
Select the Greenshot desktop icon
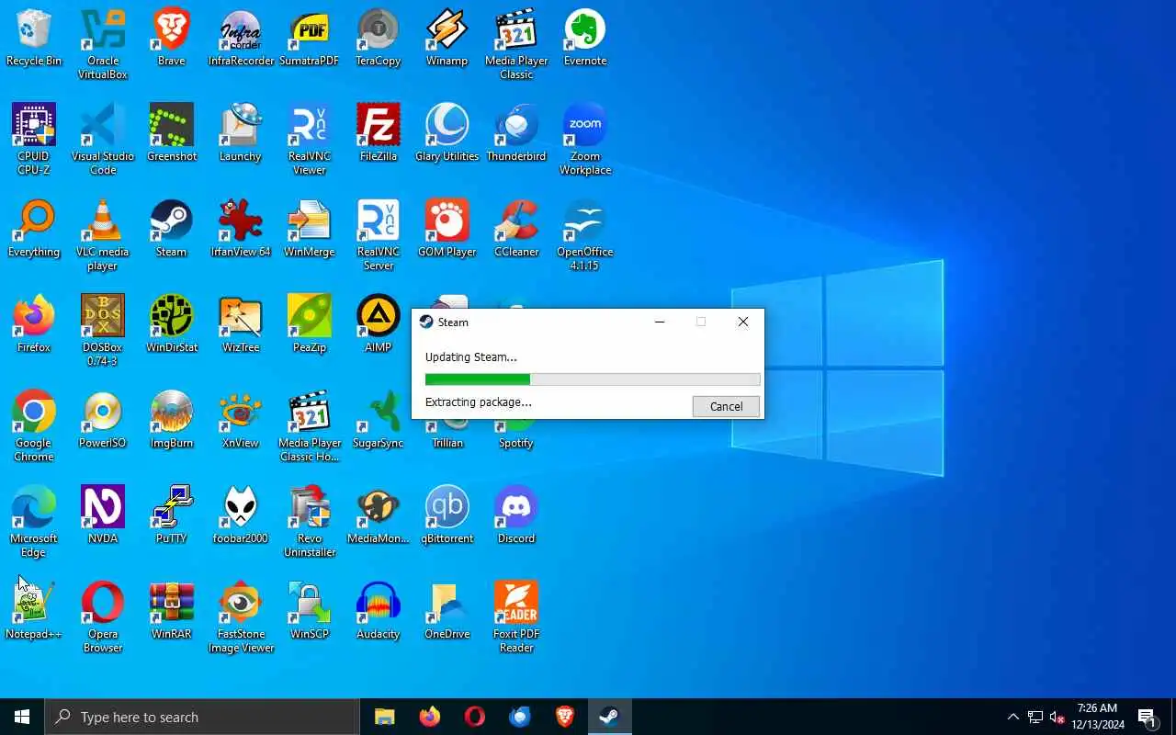(x=172, y=133)
